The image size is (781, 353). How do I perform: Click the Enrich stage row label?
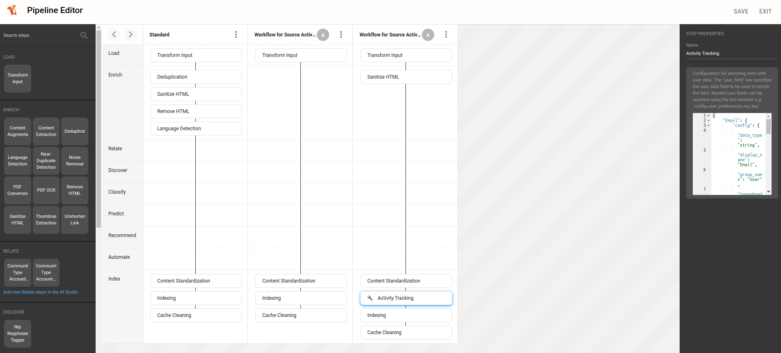click(115, 75)
